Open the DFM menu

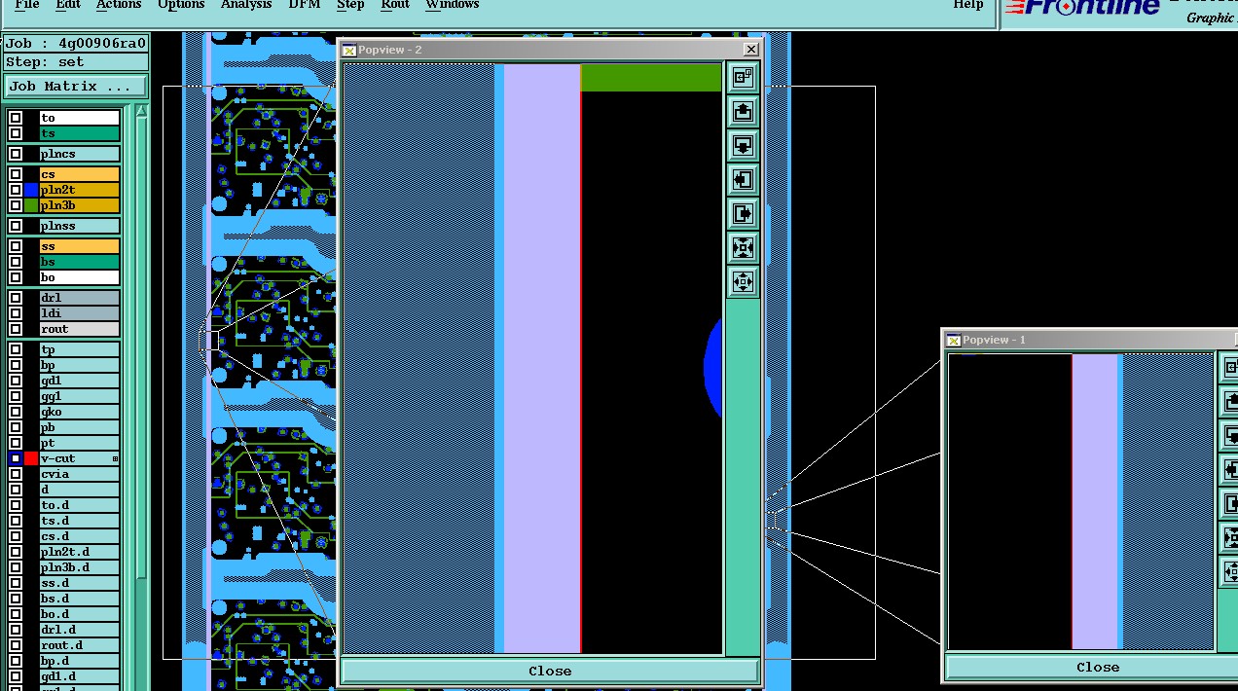305,5
